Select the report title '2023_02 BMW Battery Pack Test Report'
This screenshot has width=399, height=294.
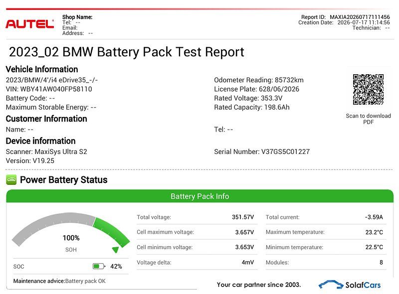point(127,52)
